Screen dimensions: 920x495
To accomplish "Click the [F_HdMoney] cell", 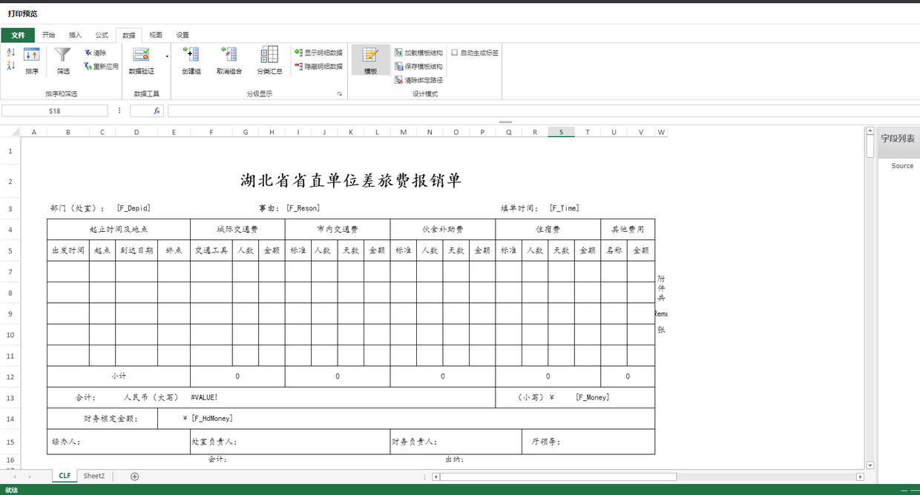I will (211, 419).
